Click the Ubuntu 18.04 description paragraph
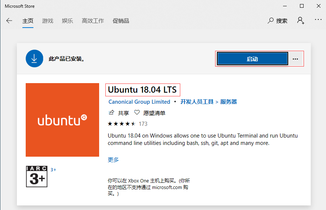 click(203, 139)
